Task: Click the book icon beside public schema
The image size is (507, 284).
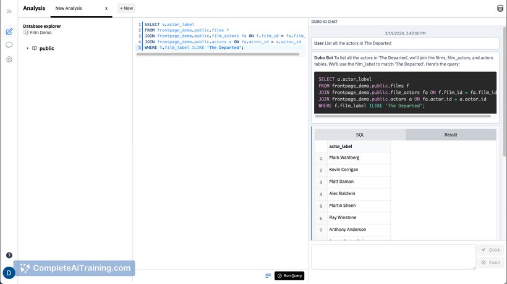Action: (34, 48)
